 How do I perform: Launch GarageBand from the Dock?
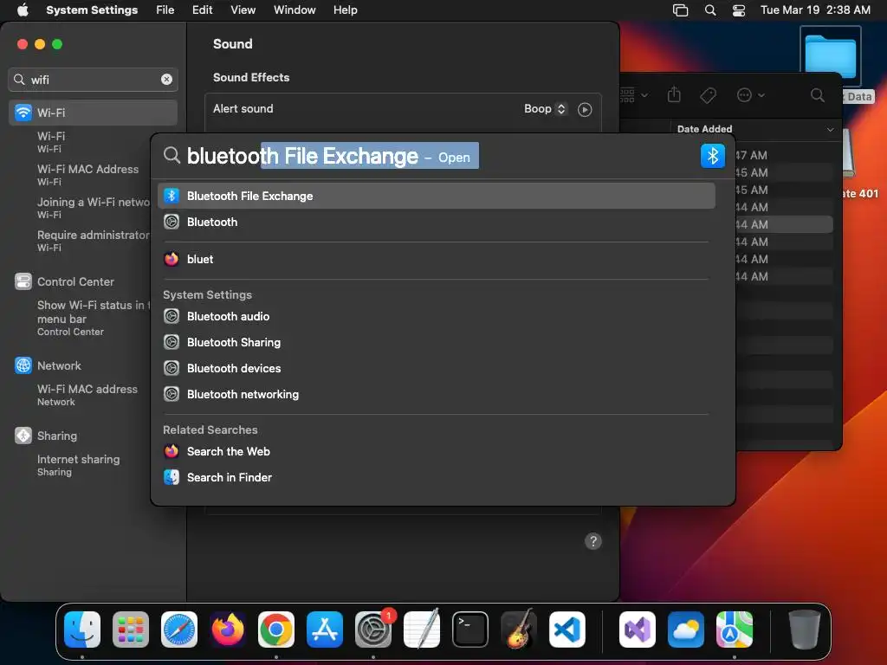[x=519, y=629]
